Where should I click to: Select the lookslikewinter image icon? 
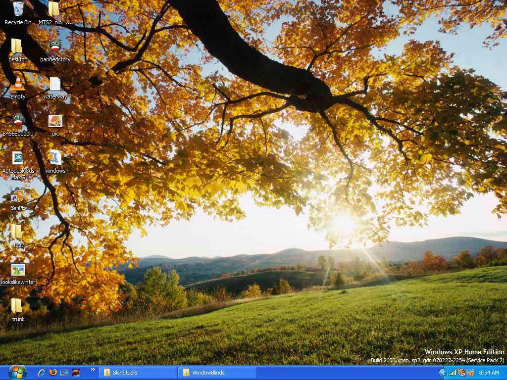point(18,270)
